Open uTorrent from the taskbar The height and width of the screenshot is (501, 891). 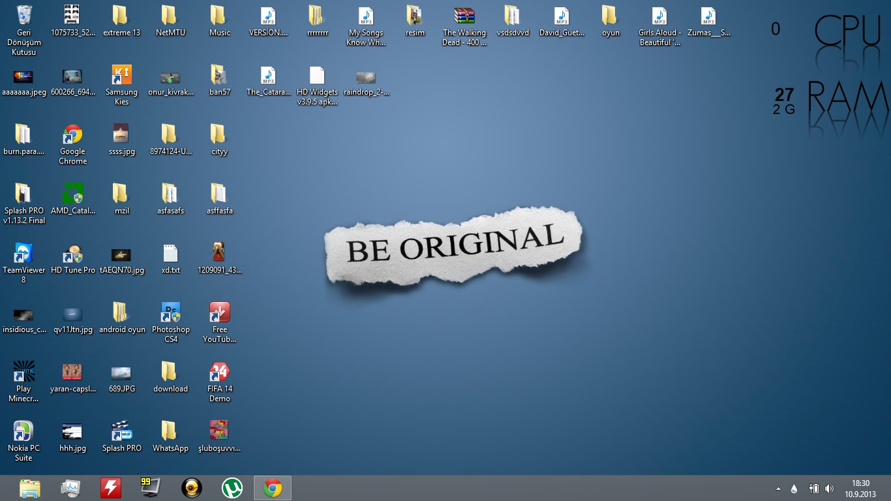point(232,488)
